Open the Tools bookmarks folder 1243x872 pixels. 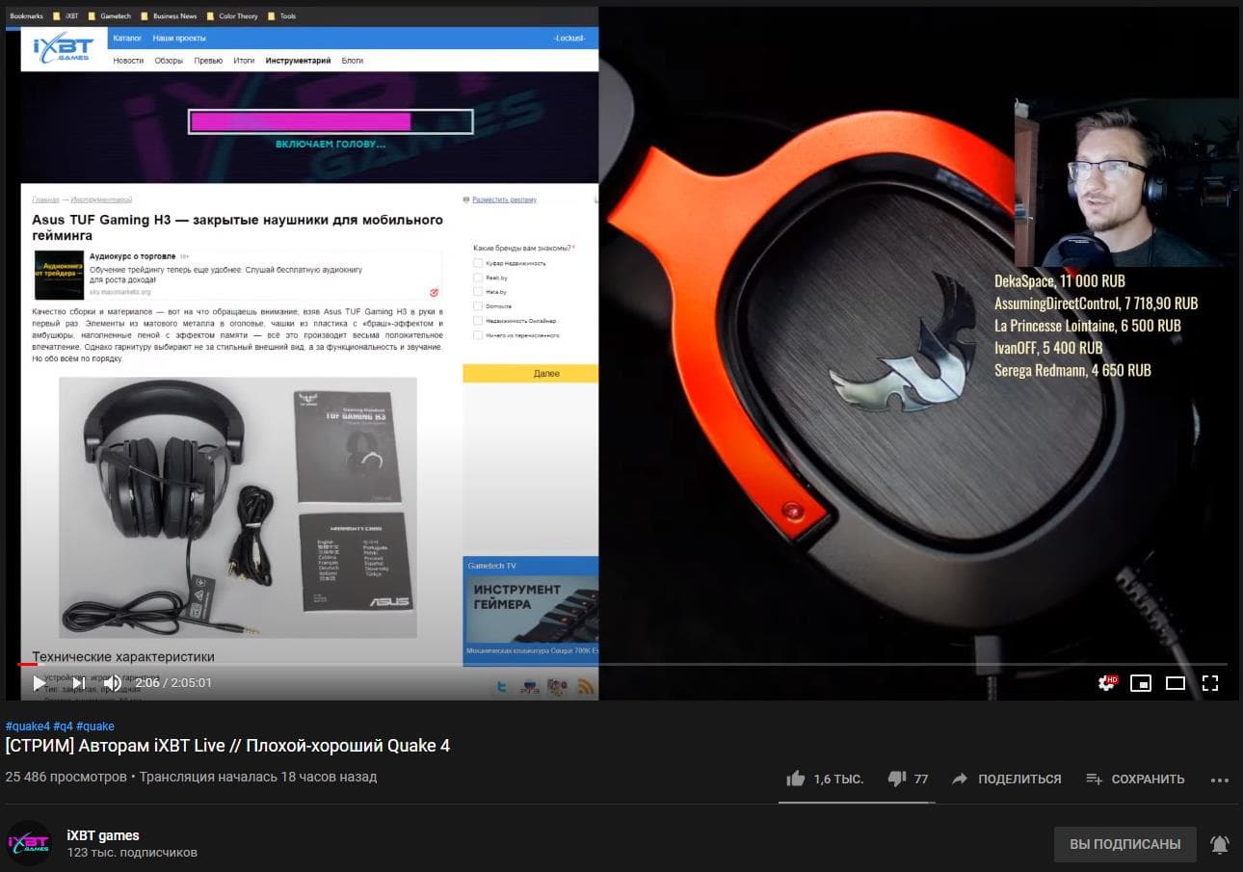pos(281,16)
